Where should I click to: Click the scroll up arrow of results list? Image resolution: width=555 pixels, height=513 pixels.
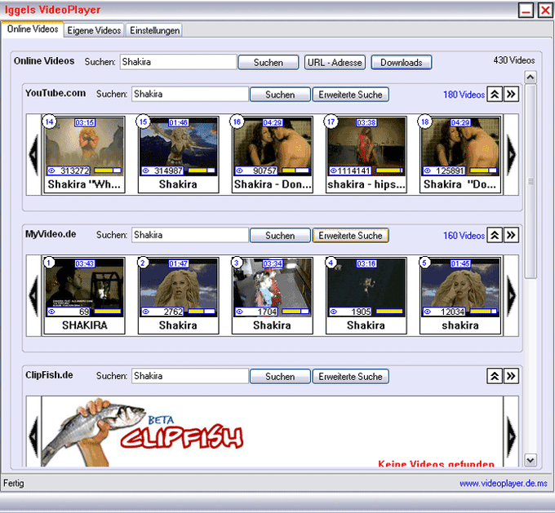(x=531, y=77)
